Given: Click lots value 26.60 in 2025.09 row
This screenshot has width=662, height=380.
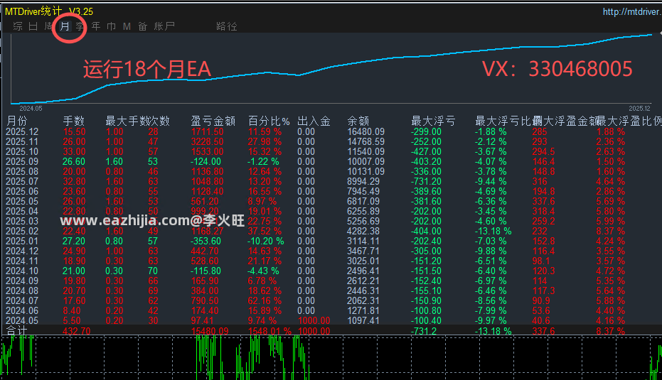Looking at the screenshot, I should pyautogui.click(x=74, y=161).
